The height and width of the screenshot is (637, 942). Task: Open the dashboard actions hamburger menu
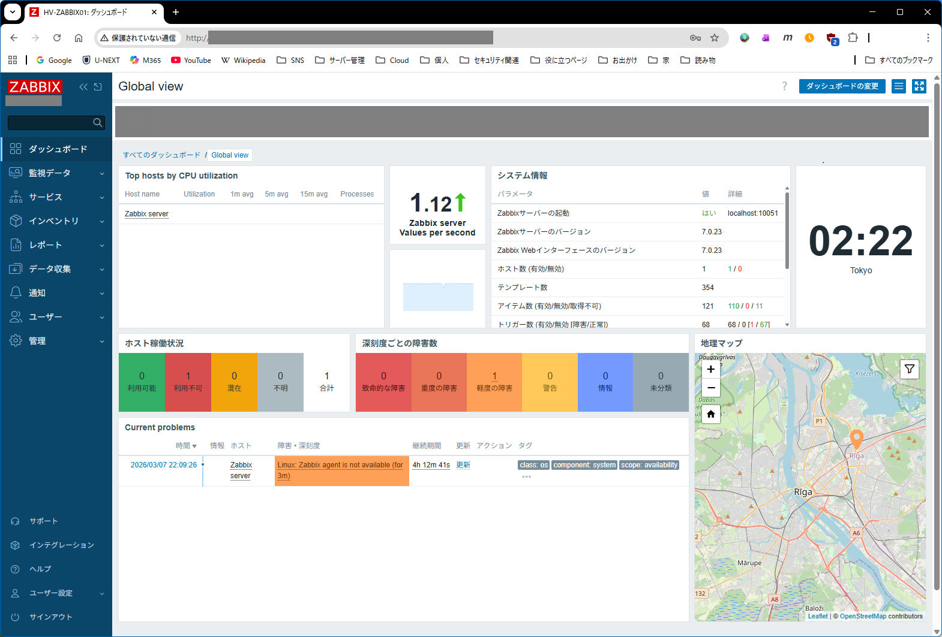899,86
